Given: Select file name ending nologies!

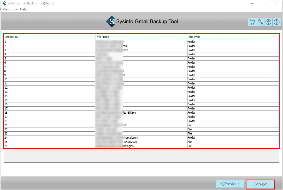Looking at the screenshot, I should [x=141, y=146].
